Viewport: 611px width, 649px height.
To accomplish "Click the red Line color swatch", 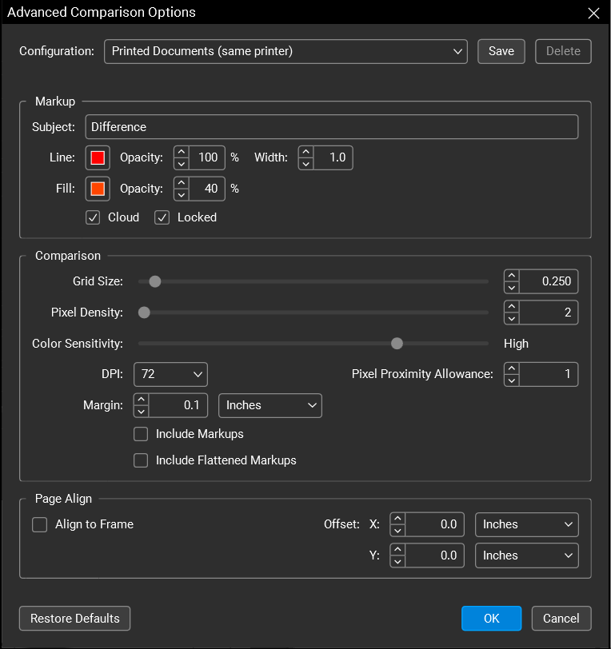I will (x=98, y=158).
